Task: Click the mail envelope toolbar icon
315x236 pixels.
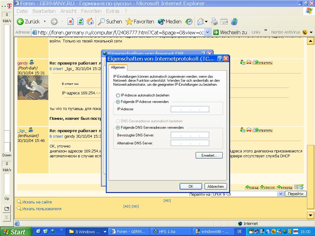Action: click(x=201, y=22)
